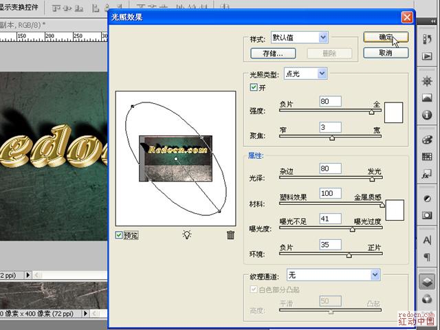Click the light bulb icon to add a light
Image resolution: width=440 pixels, height=330 pixels.
186,235
